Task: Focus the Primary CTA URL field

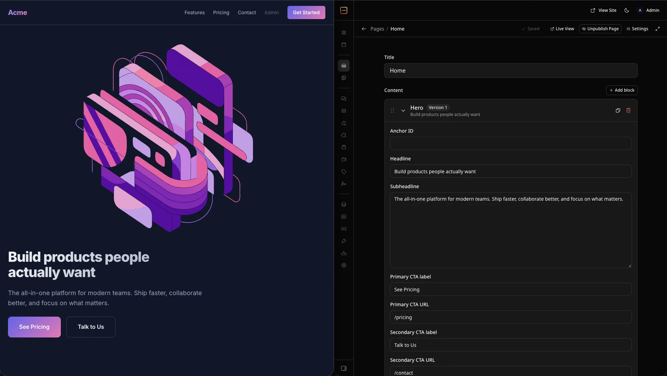Action: (x=511, y=317)
